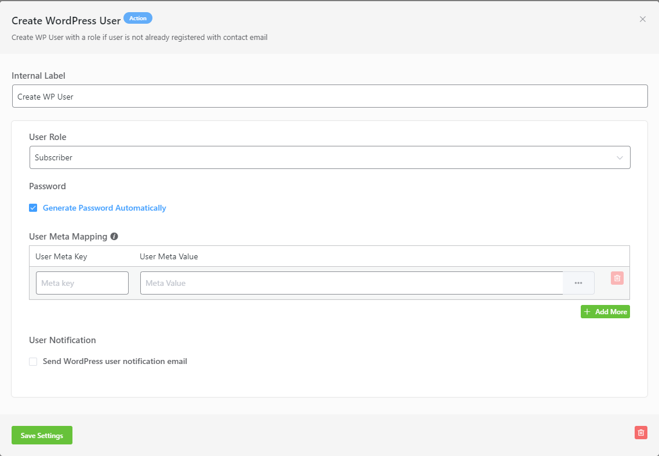The width and height of the screenshot is (659, 456).
Task: Click the Send WordPress user notification email label
Action: [x=115, y=362]
